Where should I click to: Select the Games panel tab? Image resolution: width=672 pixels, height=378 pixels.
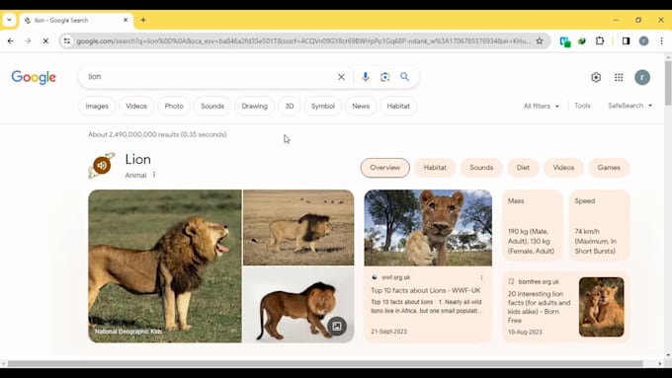coord(609,168)
